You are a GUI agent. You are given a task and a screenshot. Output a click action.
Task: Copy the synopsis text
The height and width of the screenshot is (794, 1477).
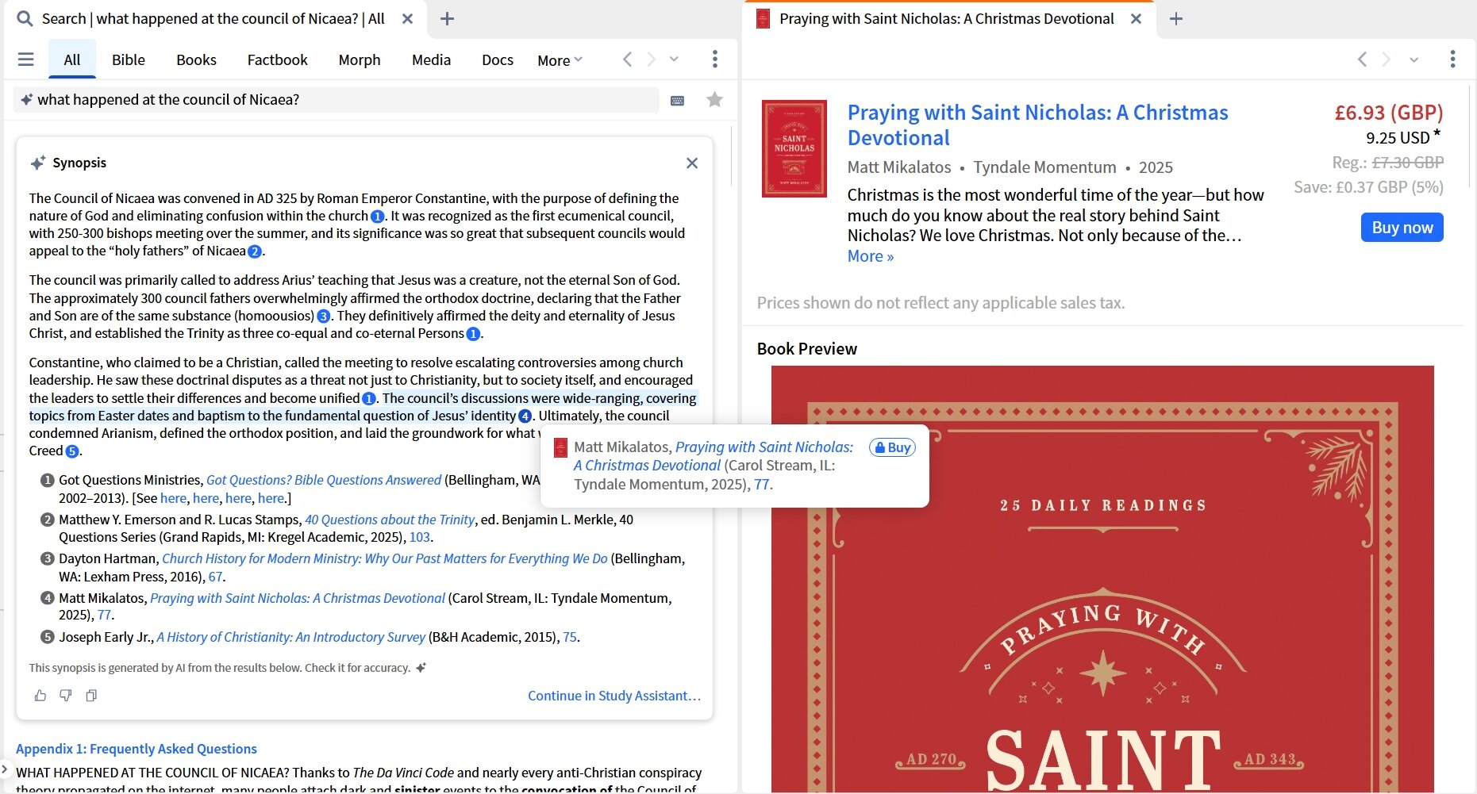[91, 696]
